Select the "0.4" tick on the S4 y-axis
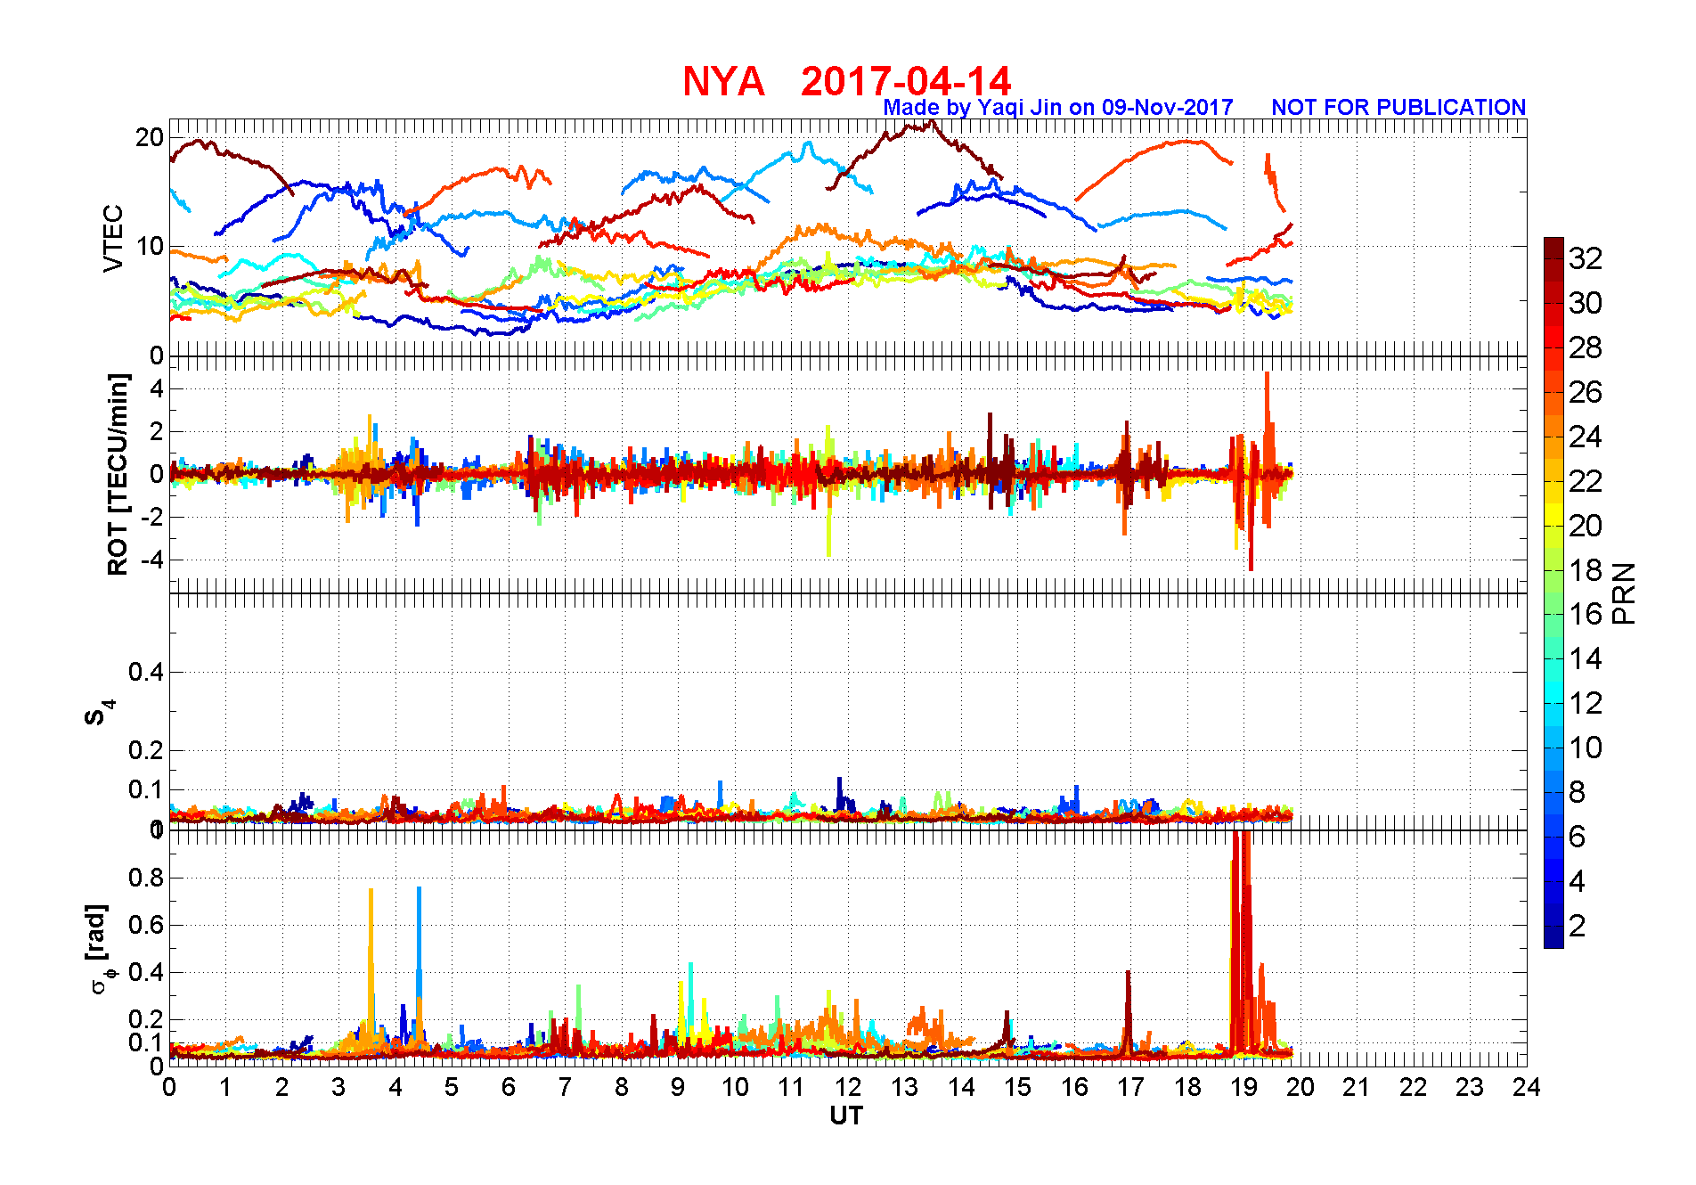The image size is (1696, 1185). 146,673
